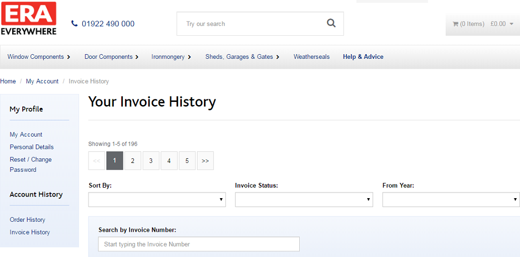Viewport: 520px width, 257px height.
Task: Click the magnifying glass search icon
Action: [x=331, y=23]
